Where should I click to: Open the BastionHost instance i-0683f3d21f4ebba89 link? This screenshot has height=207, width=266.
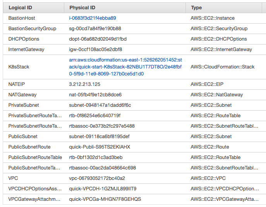click(x=93, y=18)
